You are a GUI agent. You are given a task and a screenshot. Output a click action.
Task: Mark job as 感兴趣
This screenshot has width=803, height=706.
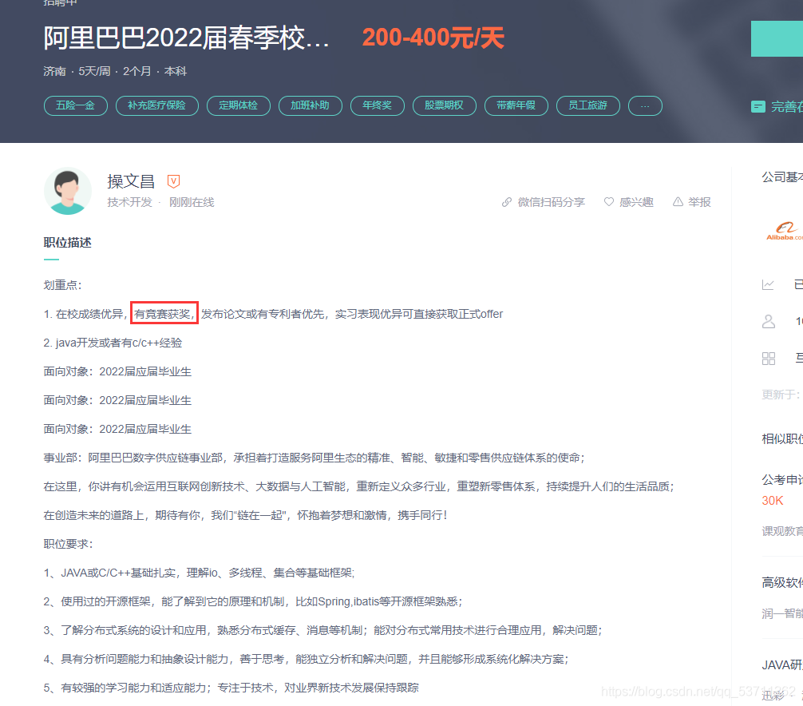(636, 202)
